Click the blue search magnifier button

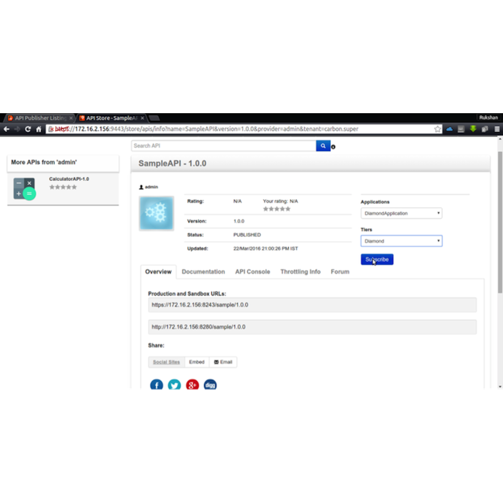pos(323,146)
